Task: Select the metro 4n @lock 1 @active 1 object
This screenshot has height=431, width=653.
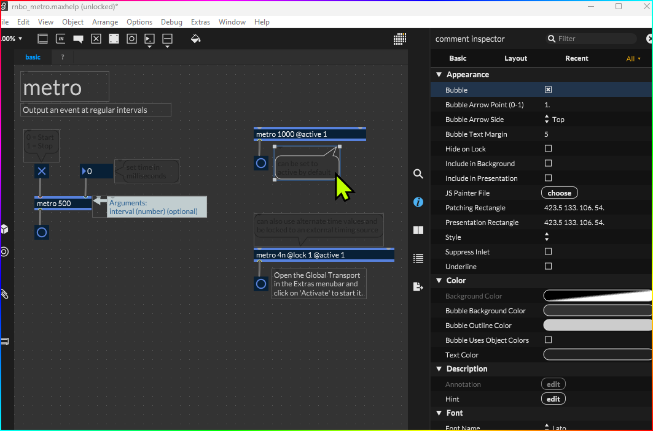Action: click(x=324, y=255)
